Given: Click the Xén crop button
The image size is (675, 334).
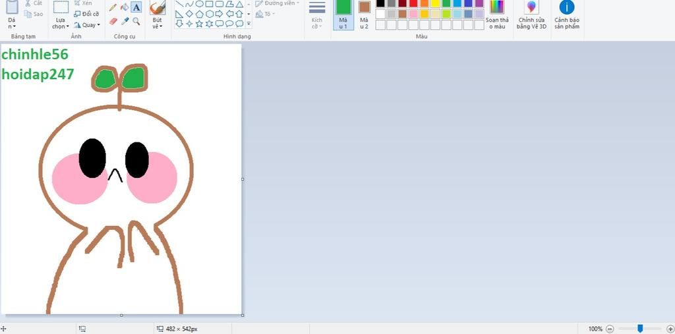Looking at the screenshot, I should [x=83, y=3].
